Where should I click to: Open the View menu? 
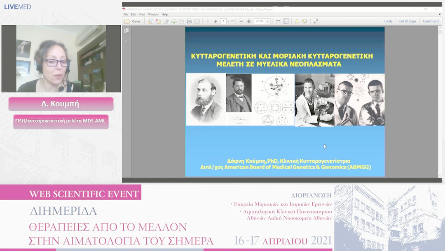coord(142,14)
